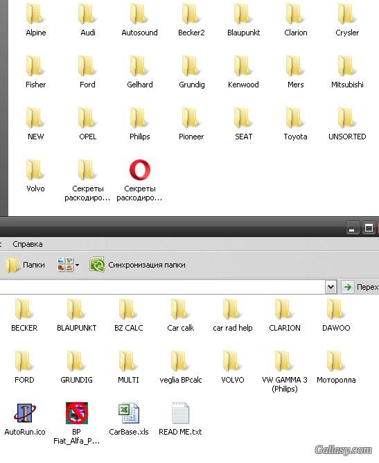Click Синхронизация папки button

click(x=138, y=265)
